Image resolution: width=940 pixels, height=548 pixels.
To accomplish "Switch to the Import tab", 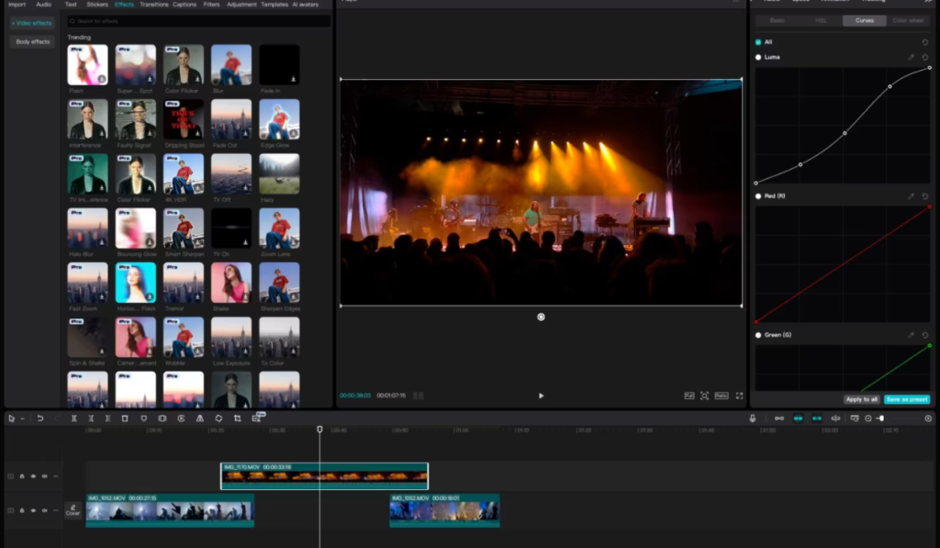I will tap(17, 5).
